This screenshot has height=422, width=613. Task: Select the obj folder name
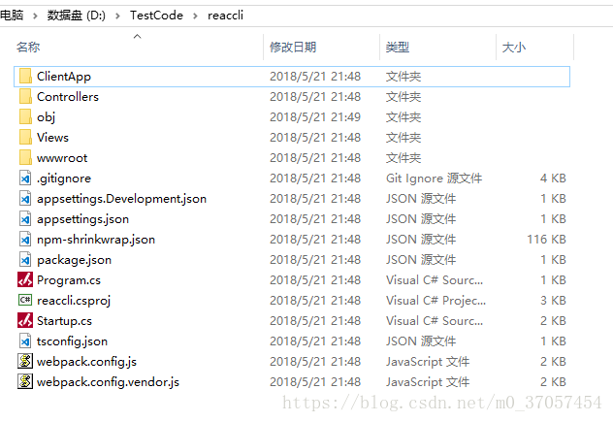47,117
